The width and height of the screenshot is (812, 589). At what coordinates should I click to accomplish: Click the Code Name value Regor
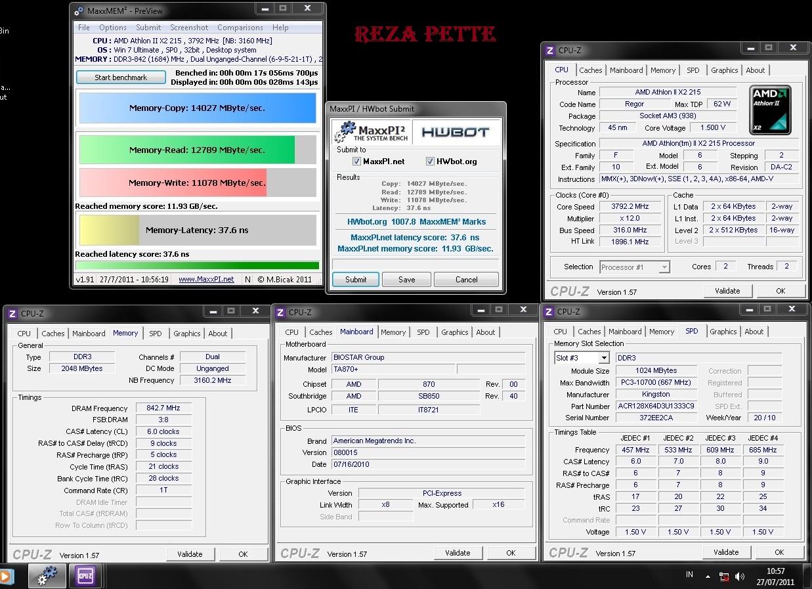click(635, 104)
